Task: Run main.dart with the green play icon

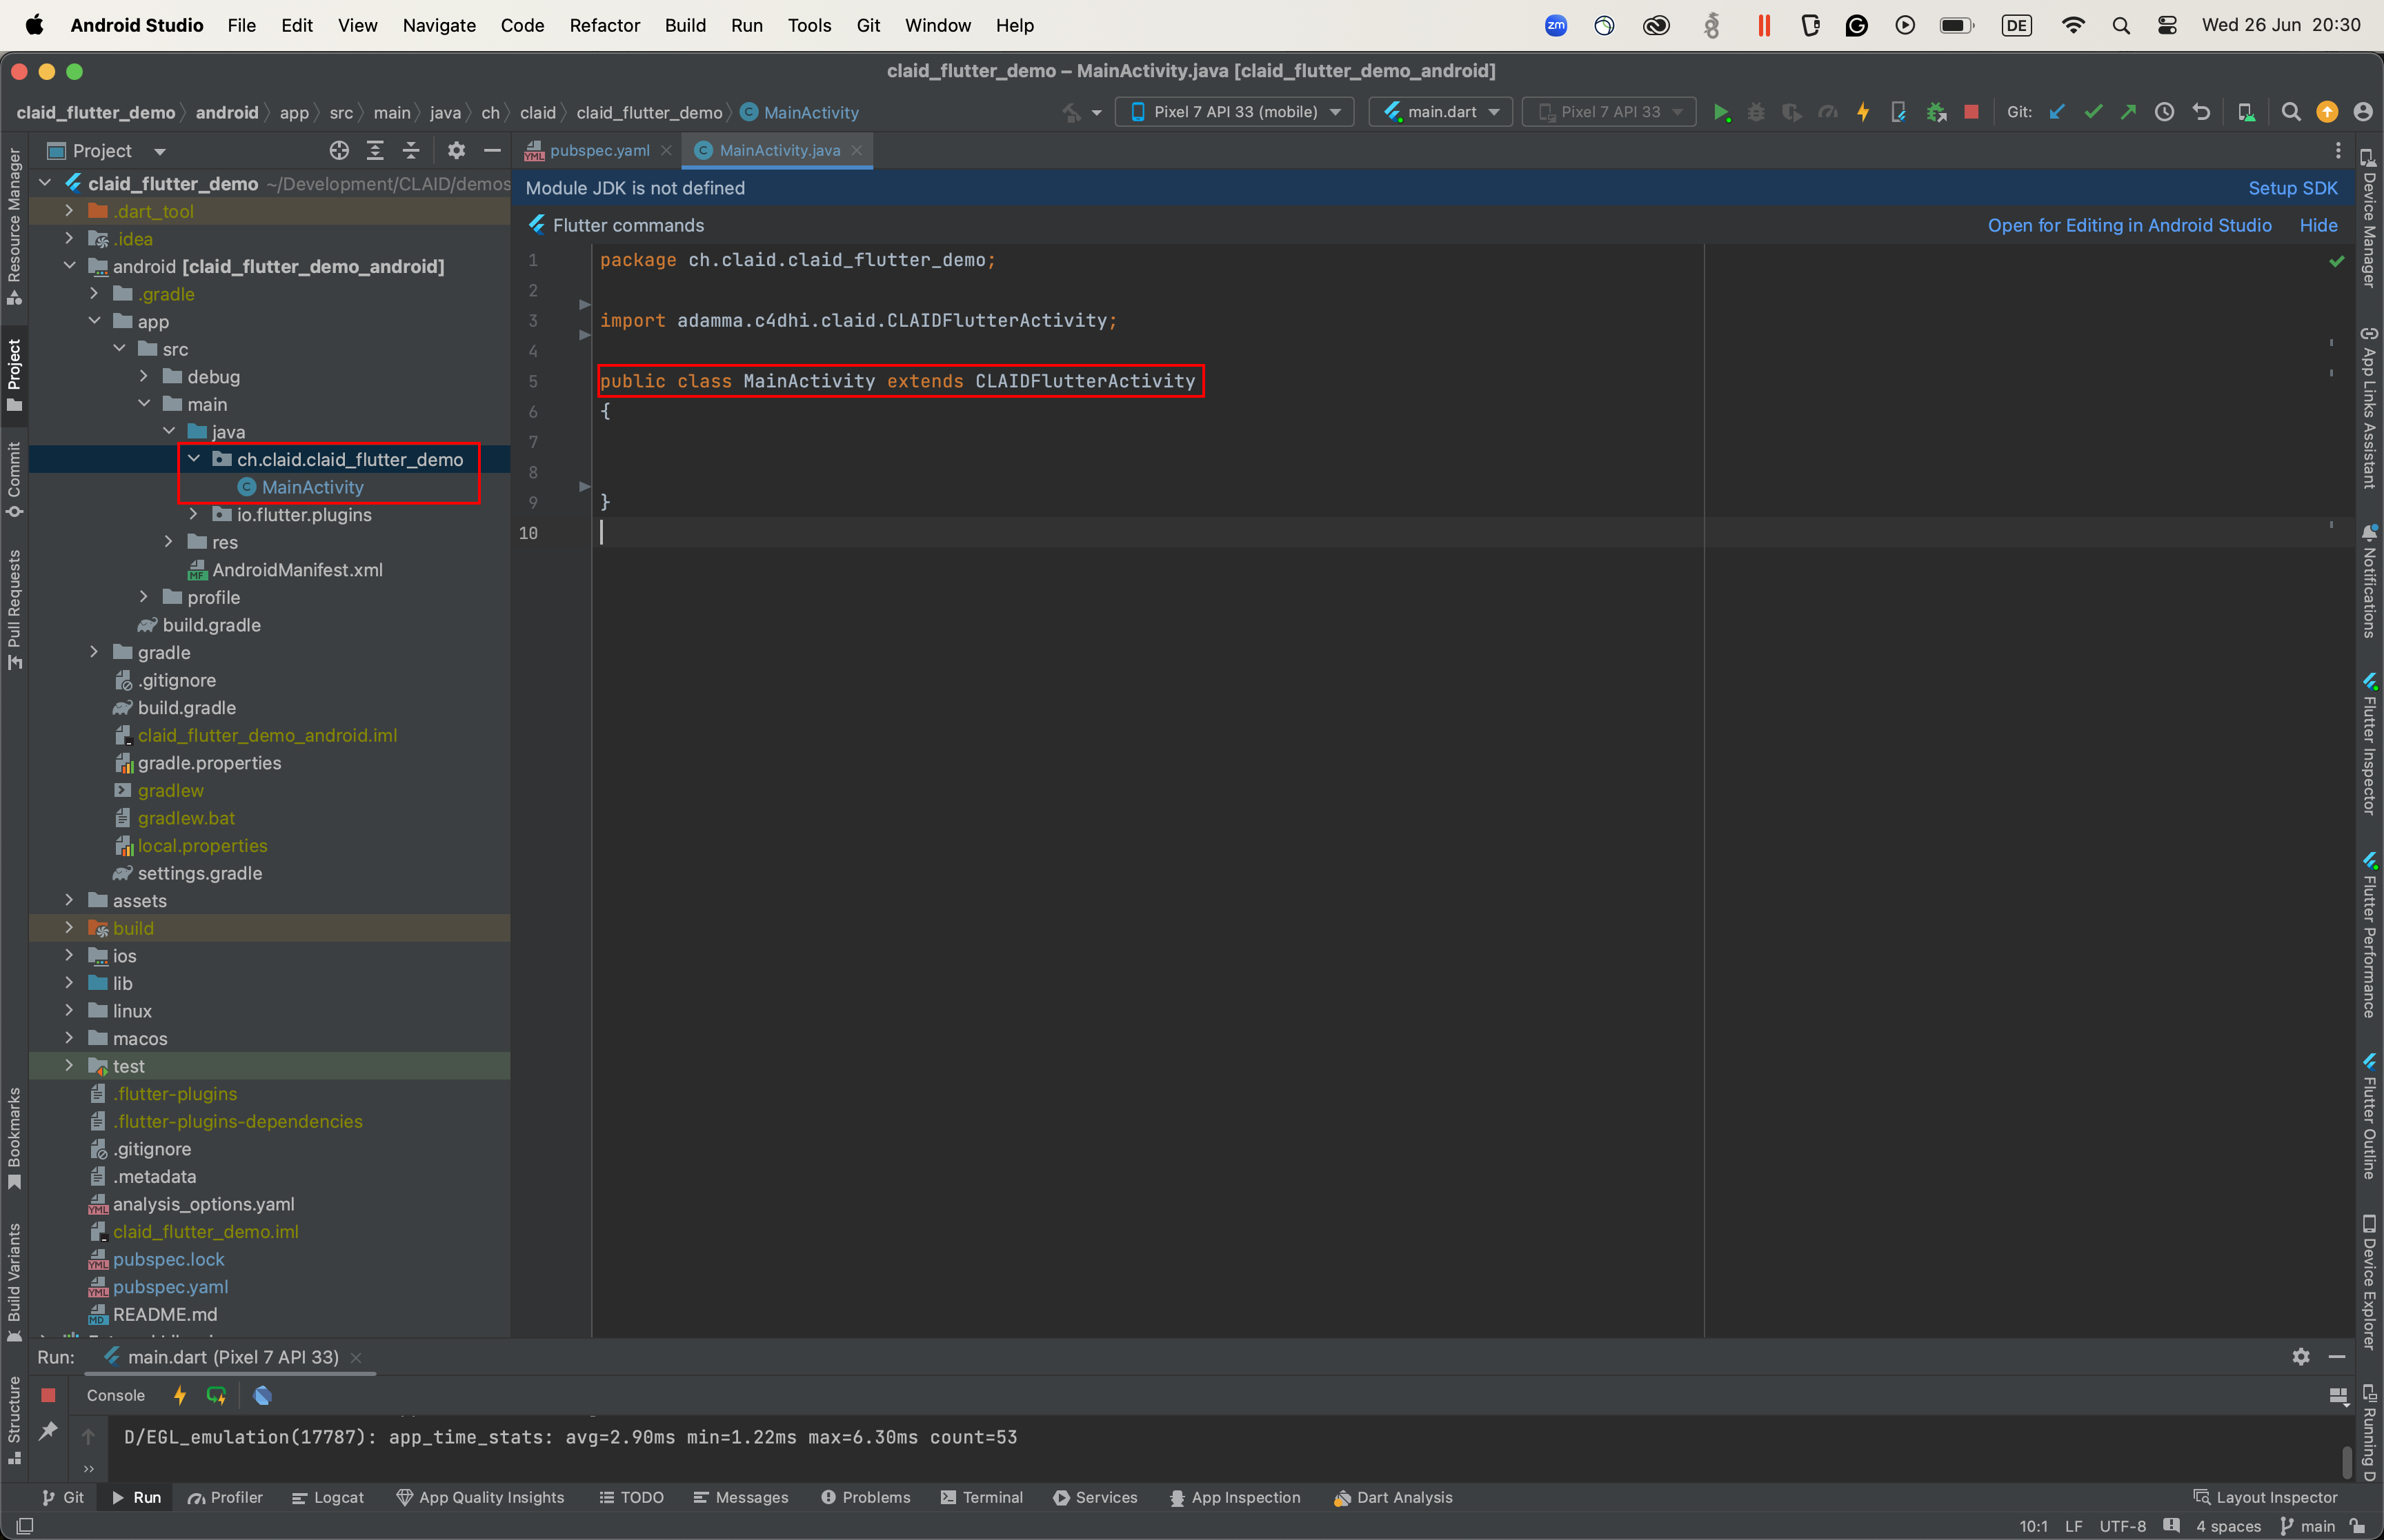Action: 1720,112
